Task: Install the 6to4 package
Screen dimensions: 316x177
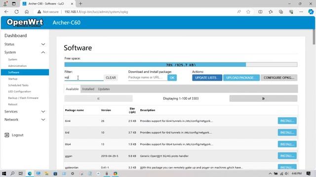Action: tap(287, 144)
